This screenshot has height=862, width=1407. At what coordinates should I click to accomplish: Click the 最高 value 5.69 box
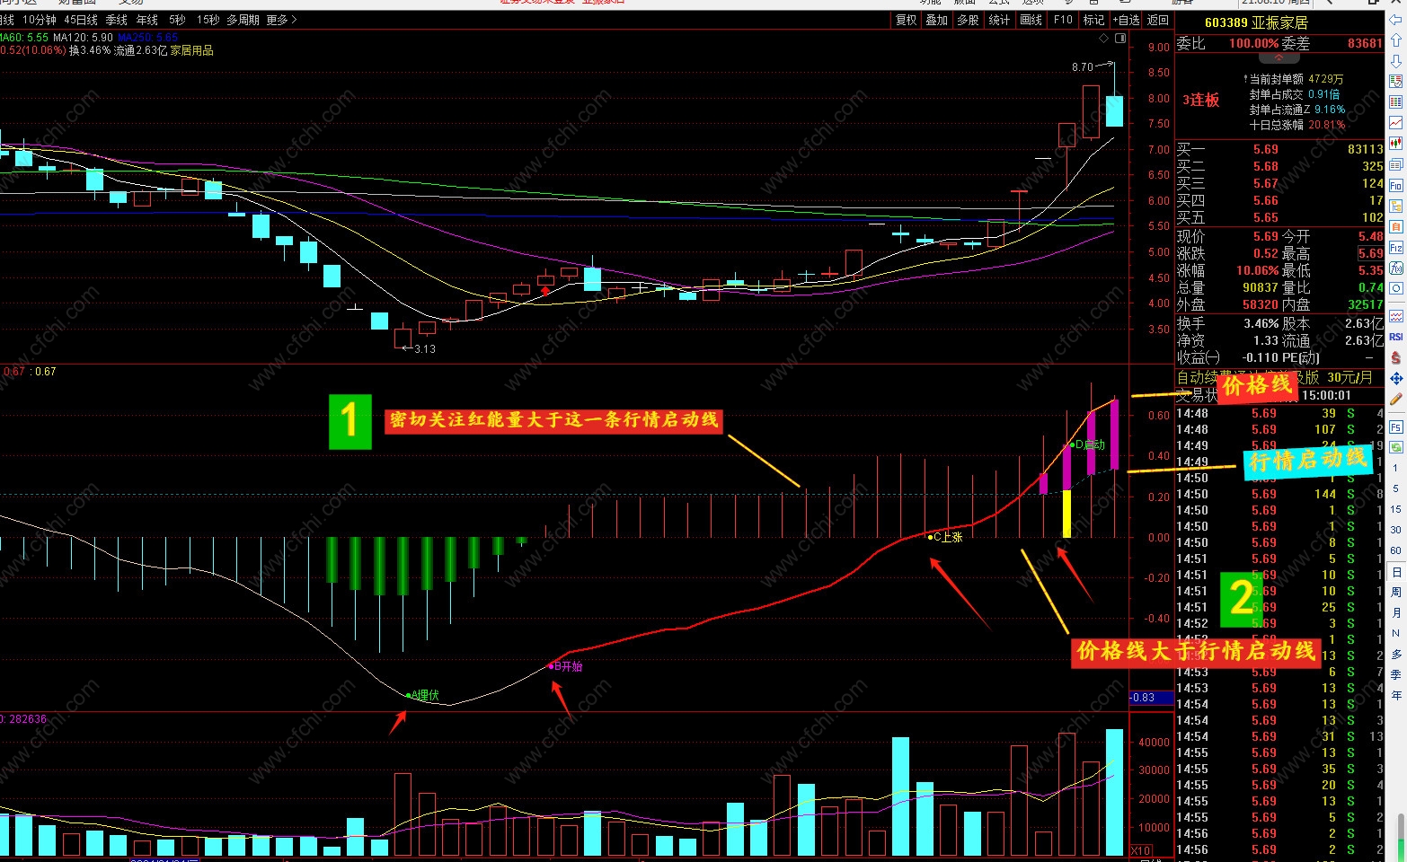(x=1370, y=254)
